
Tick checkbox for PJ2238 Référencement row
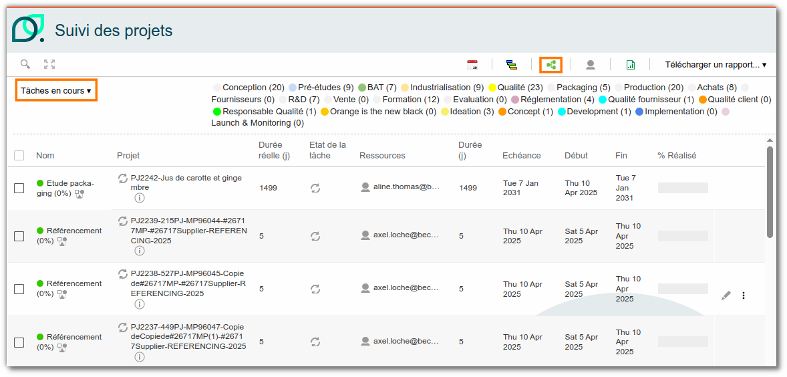pyautogui.click(x=19, y=289)
